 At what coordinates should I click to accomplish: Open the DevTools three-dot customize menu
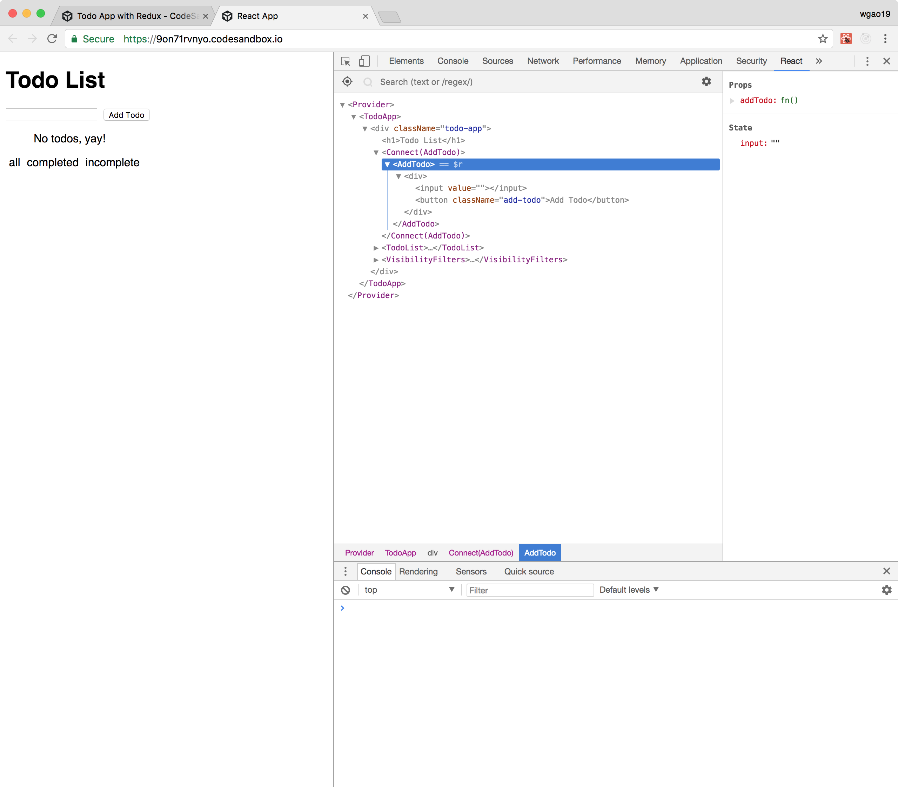pyautogui.click(x=867, y=61)
